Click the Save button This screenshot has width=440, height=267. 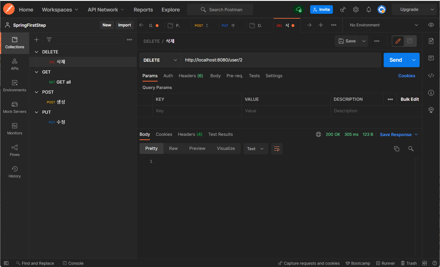click(347, 41)
